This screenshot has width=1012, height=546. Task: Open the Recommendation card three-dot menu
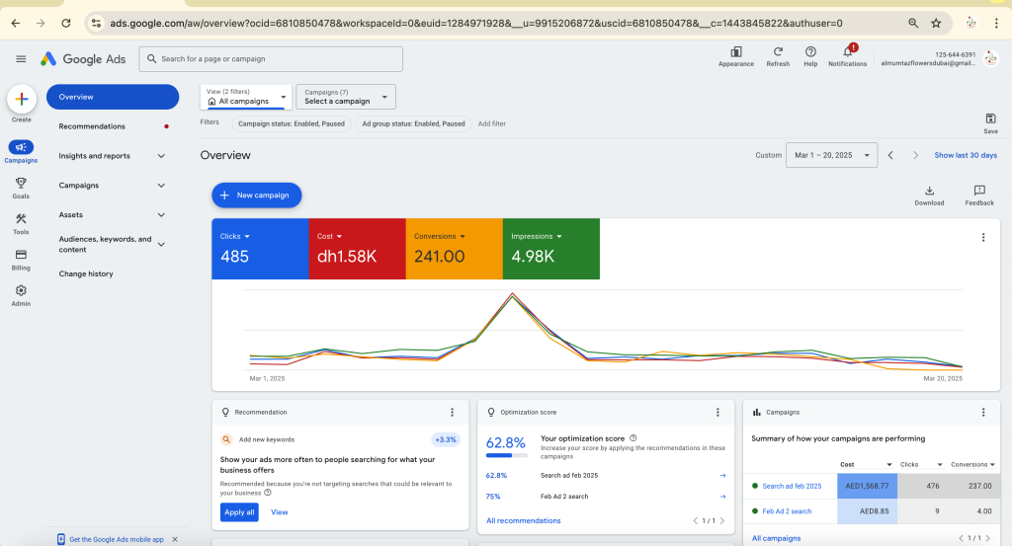pos(452,412)
